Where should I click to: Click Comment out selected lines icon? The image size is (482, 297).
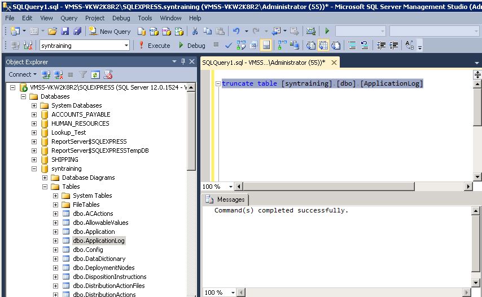[x=352, y=46]
